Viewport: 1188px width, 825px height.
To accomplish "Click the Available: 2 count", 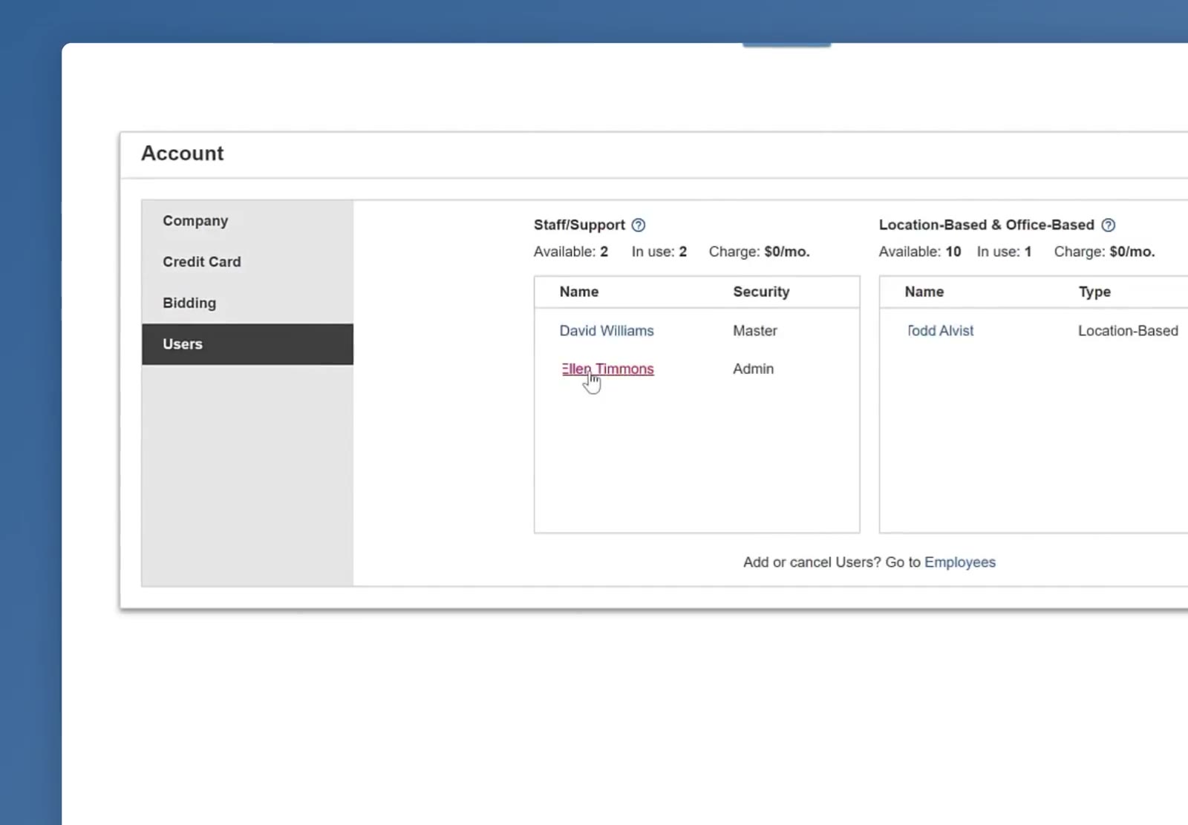I will tap(570, 252).
